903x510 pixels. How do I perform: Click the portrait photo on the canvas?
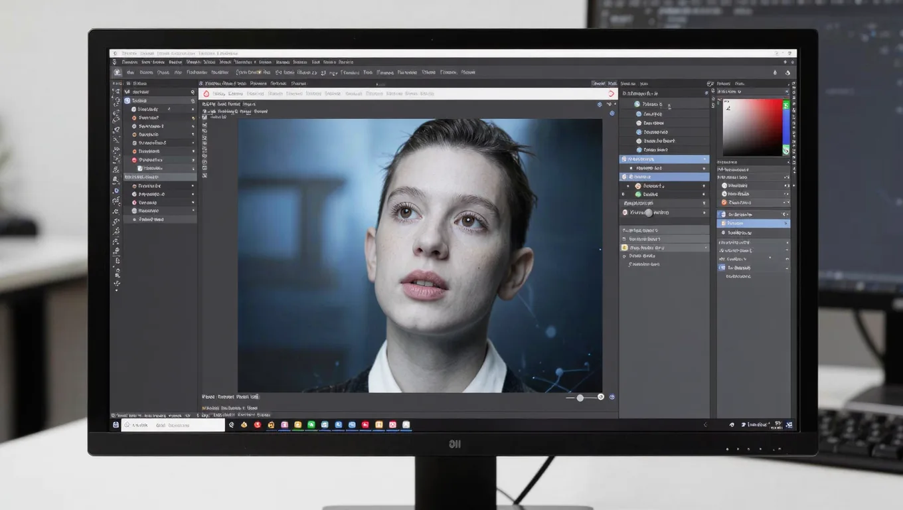(x=420, y=256)
